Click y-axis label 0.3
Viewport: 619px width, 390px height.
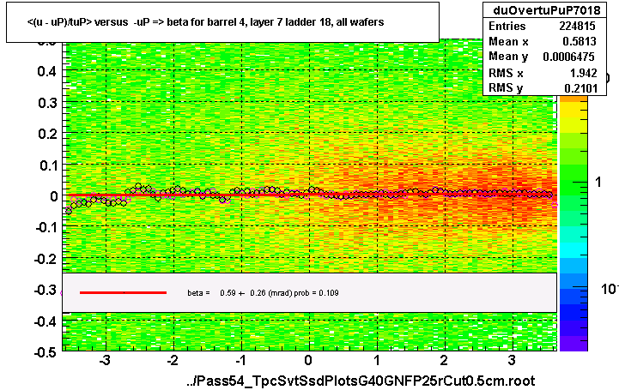pos(47,103)
